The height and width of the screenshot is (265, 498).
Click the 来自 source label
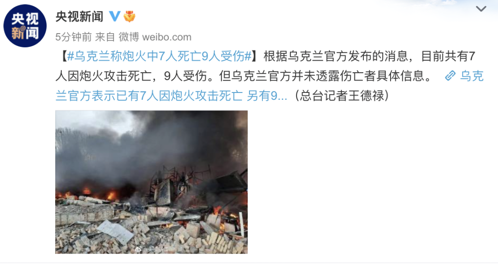105,37
